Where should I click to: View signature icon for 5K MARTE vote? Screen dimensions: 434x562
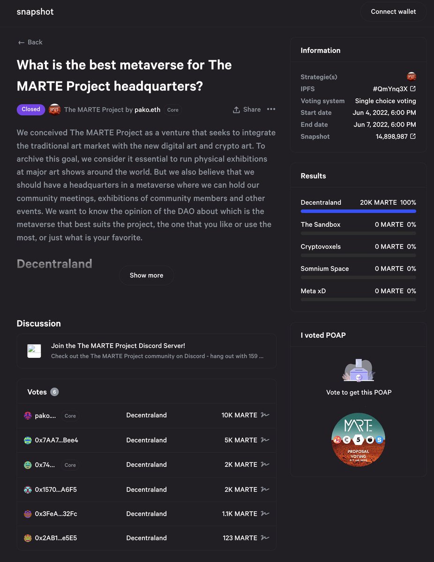tap(265, 440)
